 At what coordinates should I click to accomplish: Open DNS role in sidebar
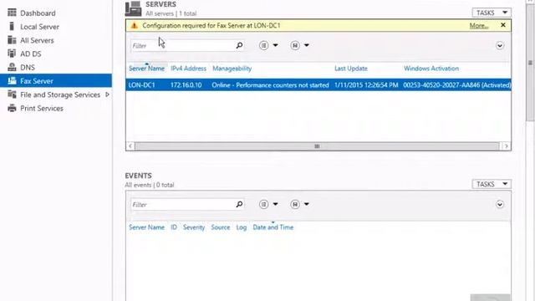click(x=28, y=67)
